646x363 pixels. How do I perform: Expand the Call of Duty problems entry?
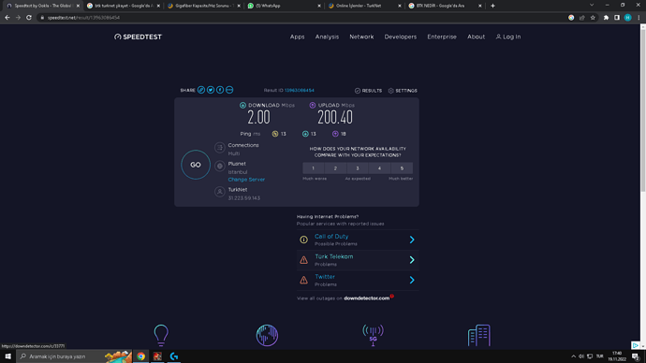point(358,240)
